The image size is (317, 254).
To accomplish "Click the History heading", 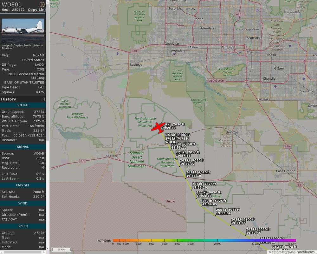I will pos(9,99).
